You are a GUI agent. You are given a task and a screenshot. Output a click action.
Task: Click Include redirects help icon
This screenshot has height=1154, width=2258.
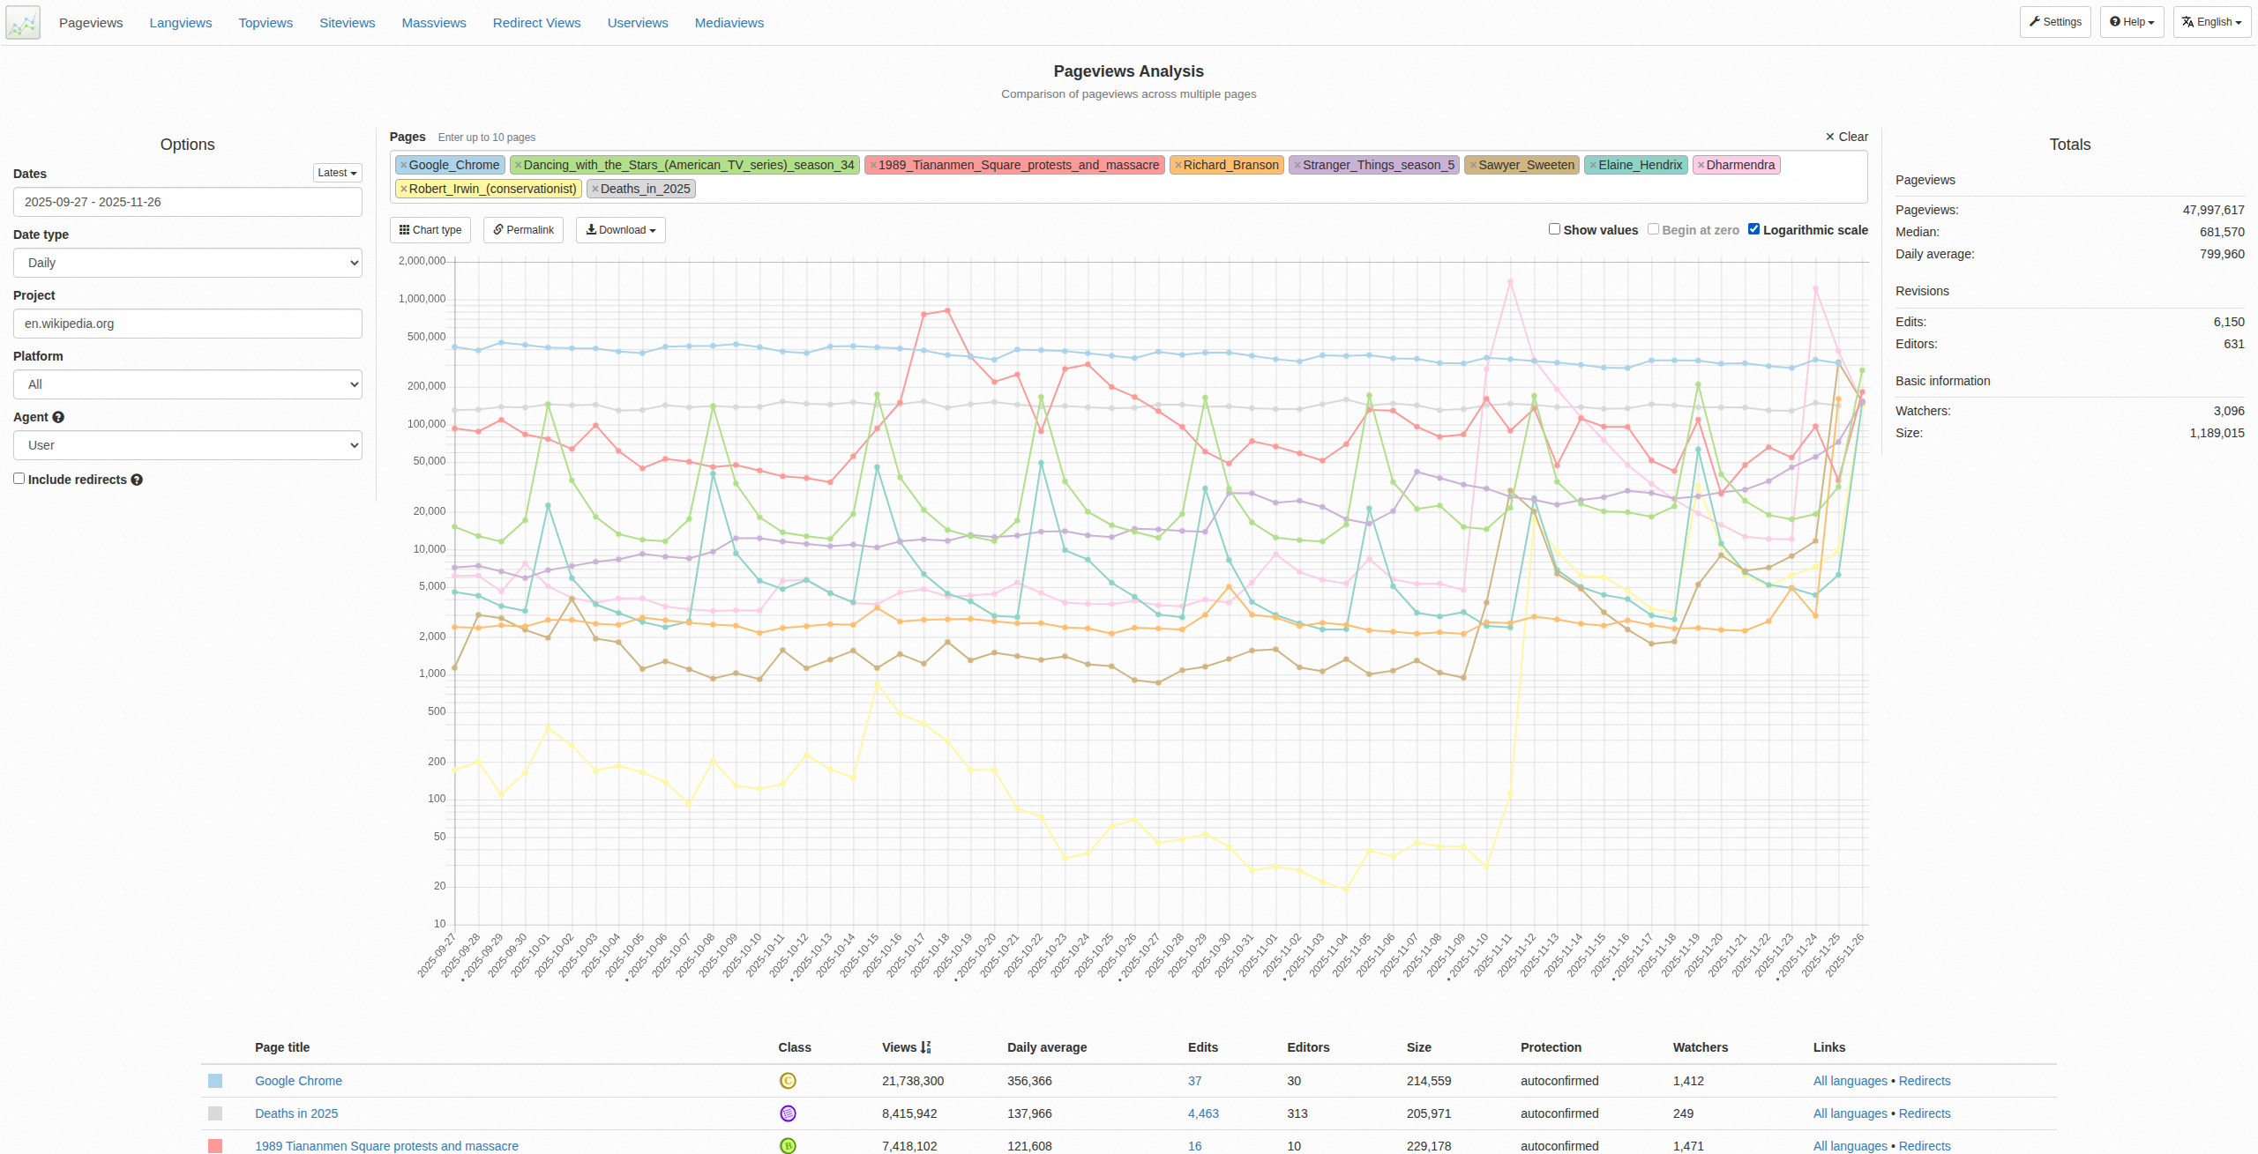pyautogui.click(x=137, y=480)
